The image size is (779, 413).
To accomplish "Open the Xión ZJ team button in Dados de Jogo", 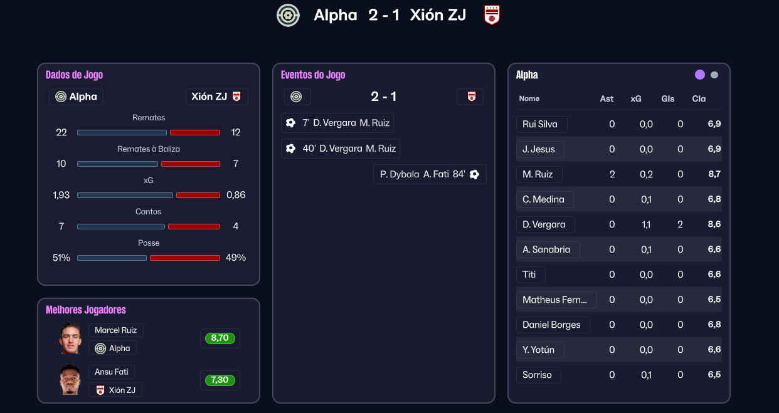I will [x=216, y=97].
